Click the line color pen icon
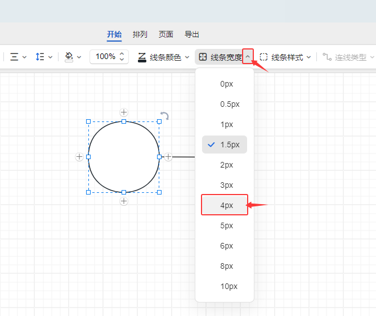 pyautogui.click(x=142, y=57)
